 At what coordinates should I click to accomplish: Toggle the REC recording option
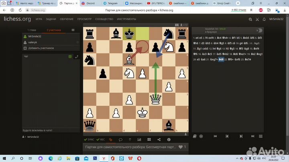click(x=100, y=140)
